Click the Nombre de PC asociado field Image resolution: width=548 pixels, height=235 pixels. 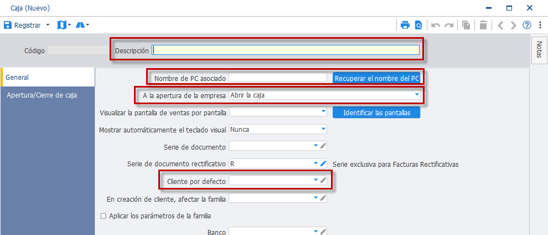click(x=277, y=77)
